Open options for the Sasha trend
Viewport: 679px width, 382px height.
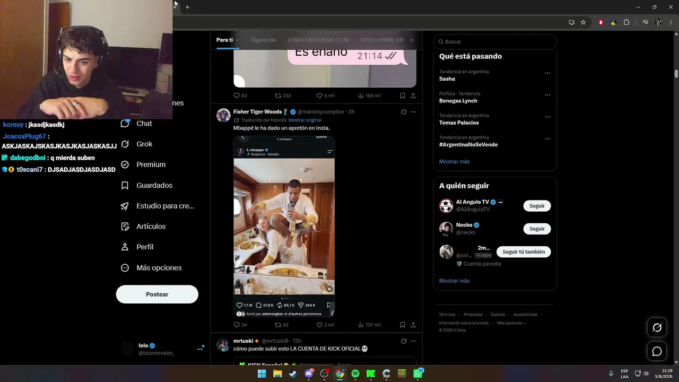tap(547, 73)
